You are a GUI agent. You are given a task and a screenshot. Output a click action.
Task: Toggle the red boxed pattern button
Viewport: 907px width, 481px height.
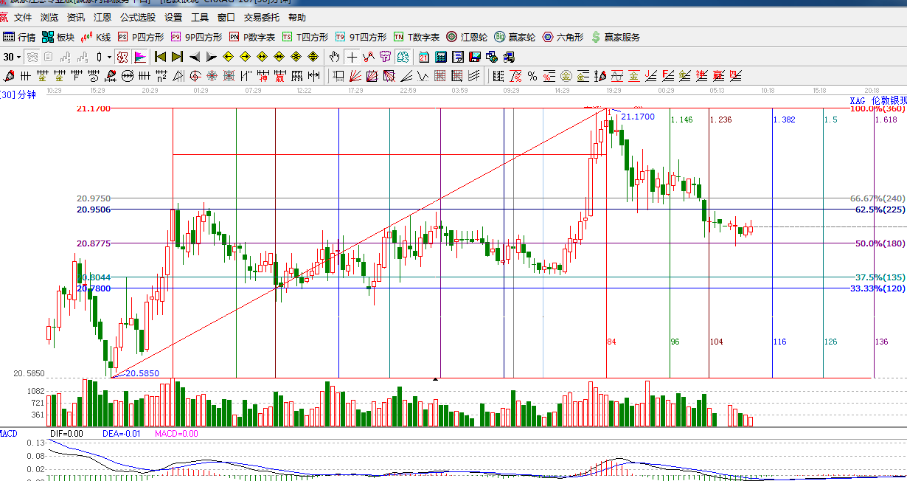point(122,57)
